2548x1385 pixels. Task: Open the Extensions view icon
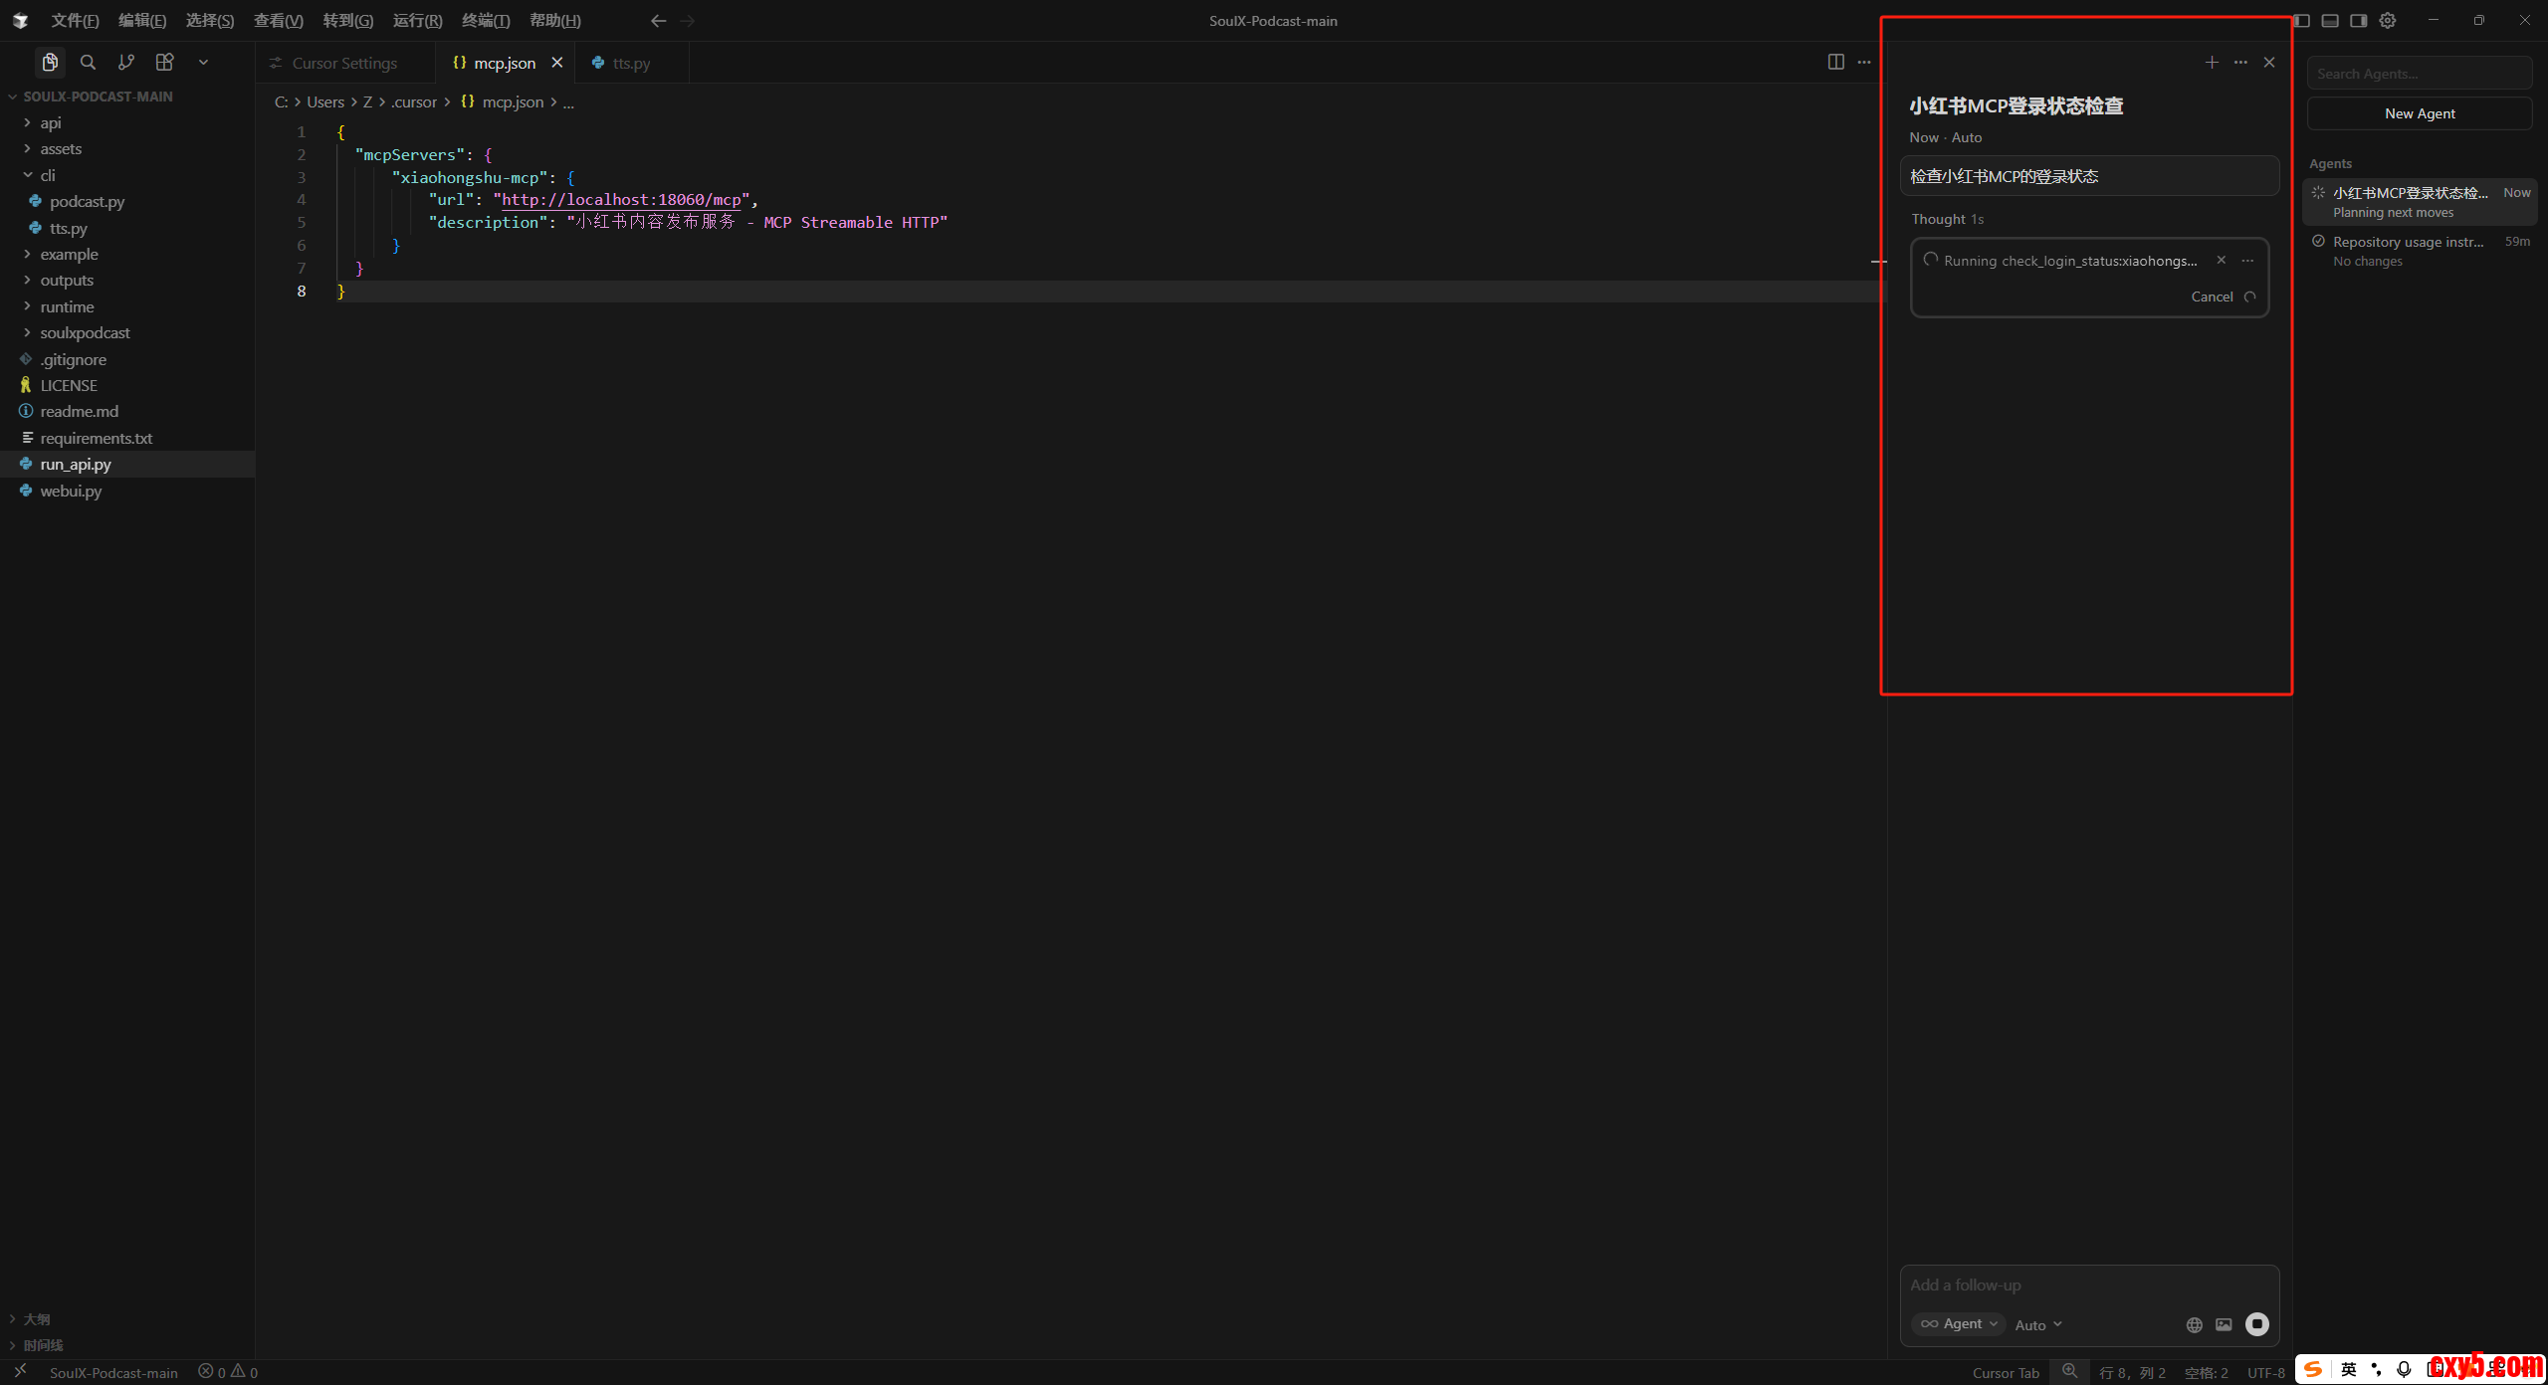164,62
